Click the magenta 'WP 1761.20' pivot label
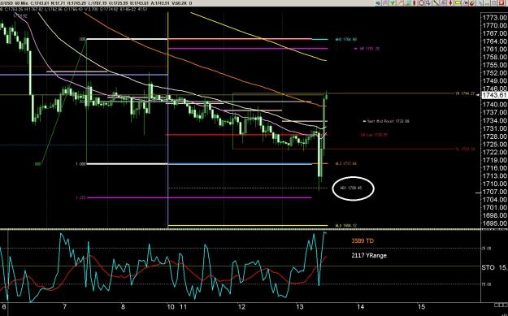The width and height of the screenshot is (508, 316). [370, 49]
